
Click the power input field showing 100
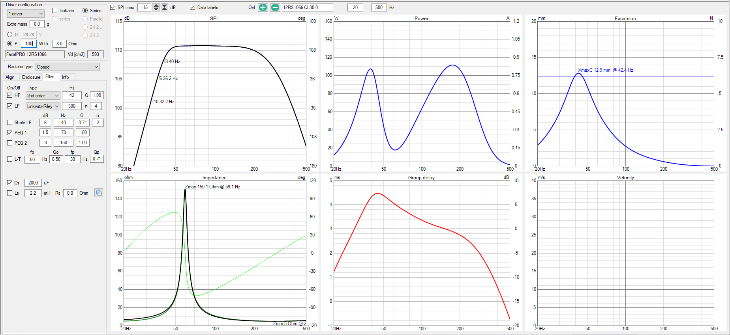click(x=28, y=44)
